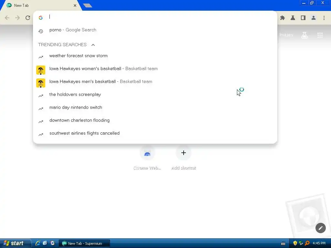Screen dimensions: 331x248
Task: Click New Tab - Supermium taskbar button
Action: click(x=84, y=243)
